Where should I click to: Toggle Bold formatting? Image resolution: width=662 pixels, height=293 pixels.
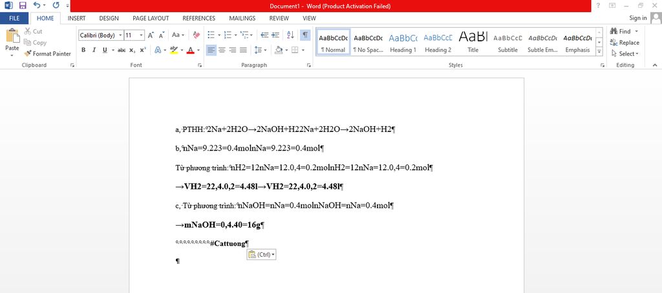pos(83,50)
